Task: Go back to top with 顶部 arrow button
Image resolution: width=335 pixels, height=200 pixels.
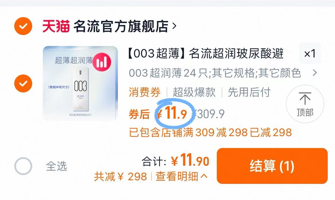Action: 305,104
